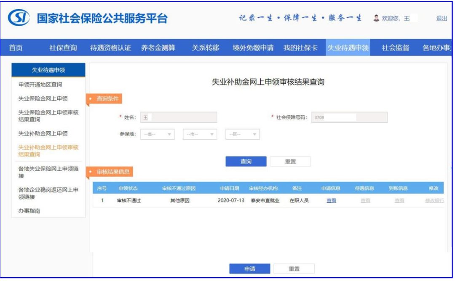This screenshot has height=281, width=455.
Task: Click the SI platform logo icon
Action: pyautogui.click(x=19, y=19)
